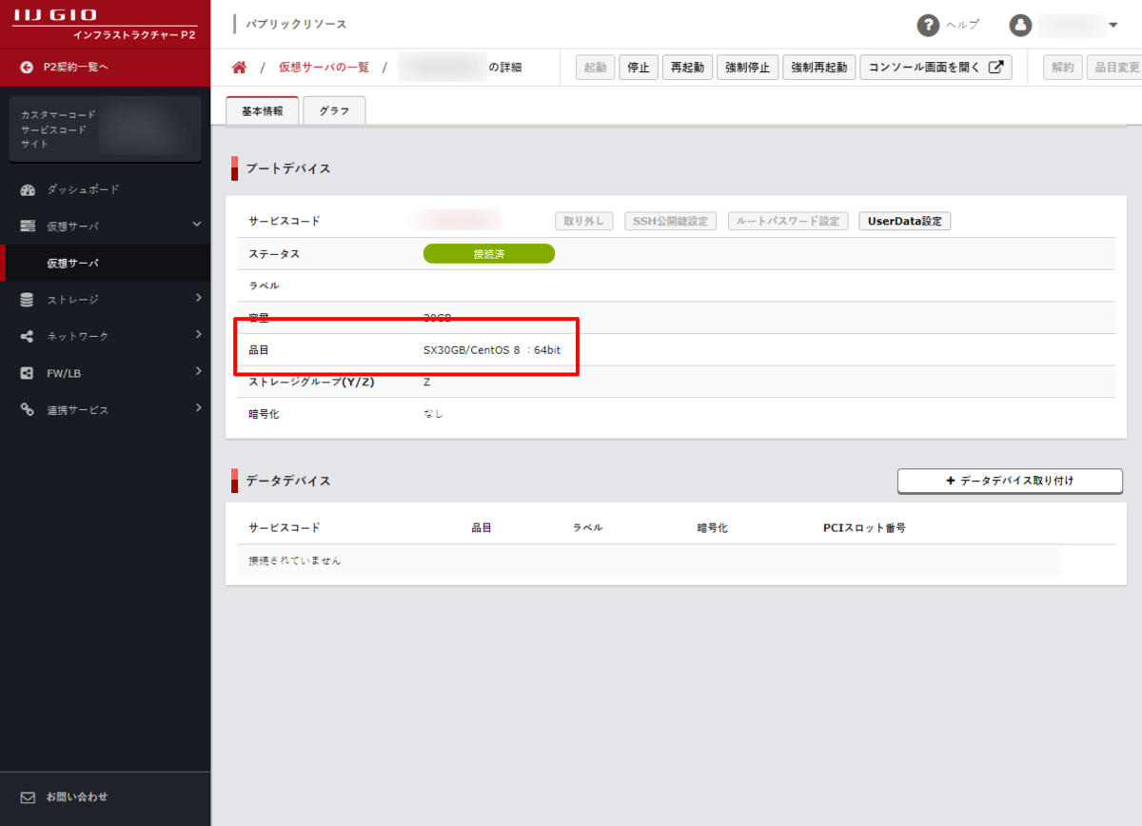This screenshot has height=826, width=1142.
Task: Click the back arrow icon beside P2契約一覧へ
Action: point(27,68)
